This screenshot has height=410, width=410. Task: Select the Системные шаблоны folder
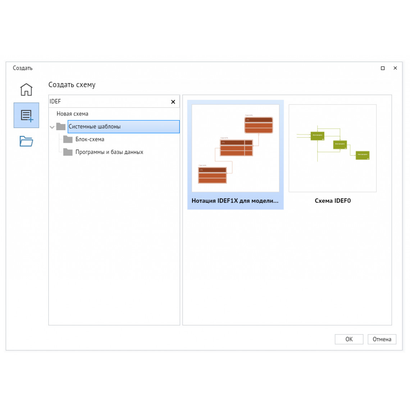click(123, 127)
